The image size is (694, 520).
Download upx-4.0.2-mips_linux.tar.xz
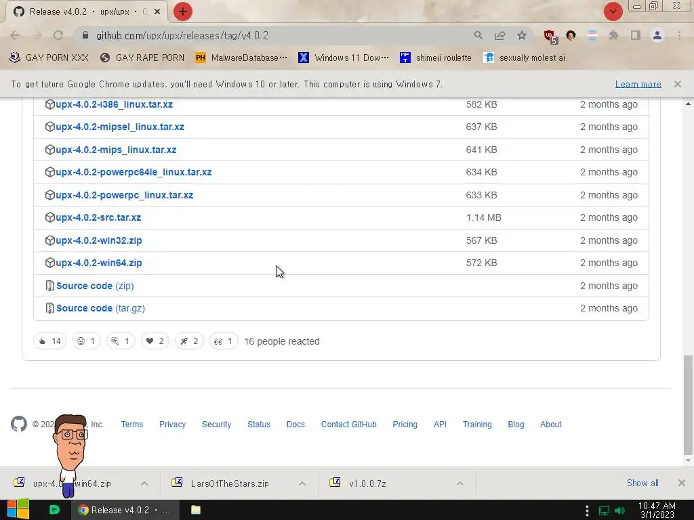pyautogui.click(x=116, y=150)
